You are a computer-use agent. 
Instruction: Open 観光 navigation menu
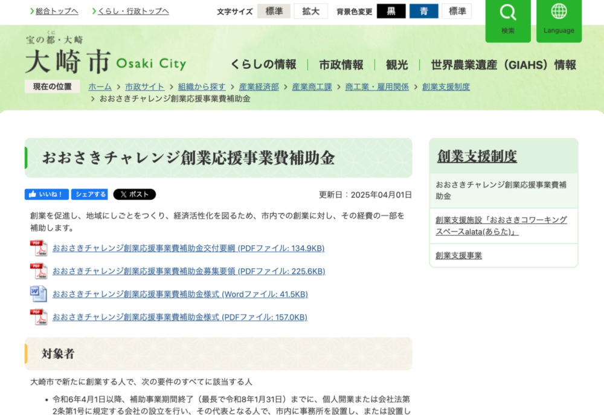point(397,65)
